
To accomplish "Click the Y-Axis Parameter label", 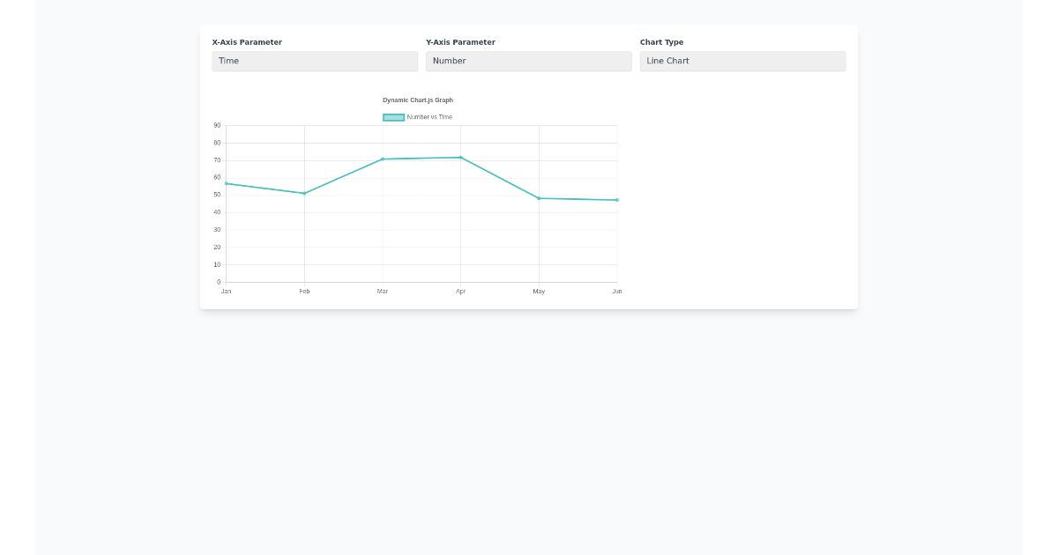I will tap(459, 41).
